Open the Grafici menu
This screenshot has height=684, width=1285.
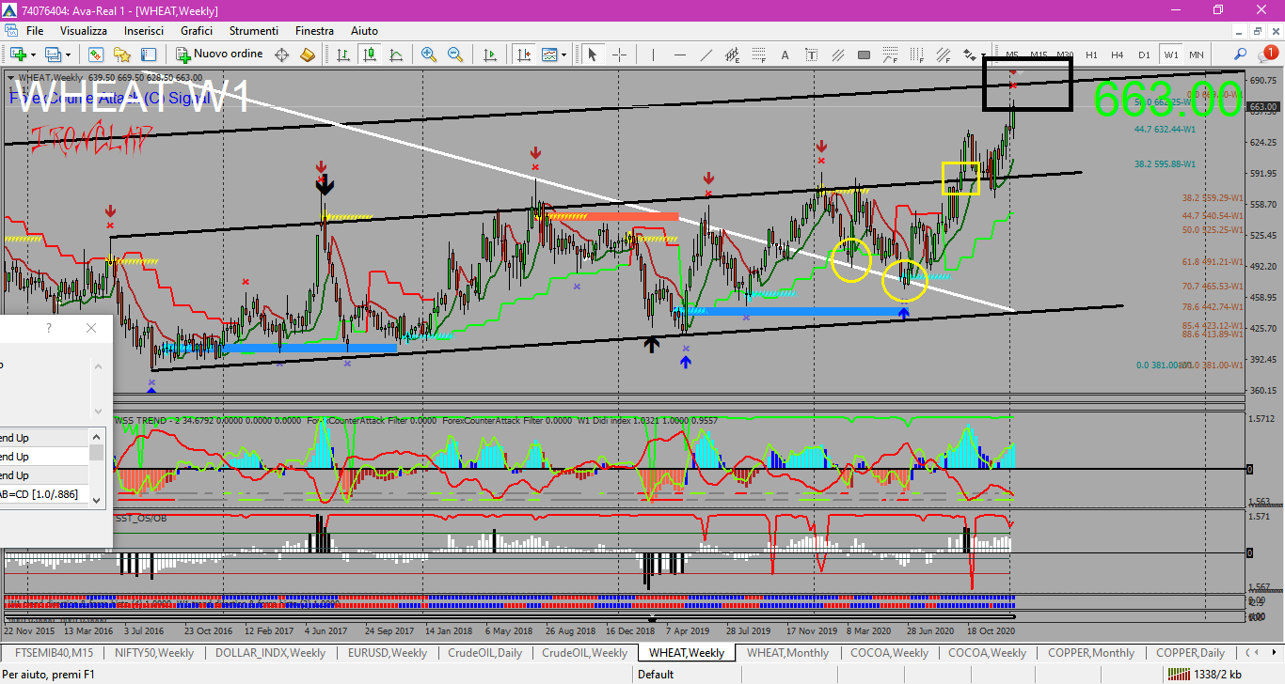tap(197, 31)
